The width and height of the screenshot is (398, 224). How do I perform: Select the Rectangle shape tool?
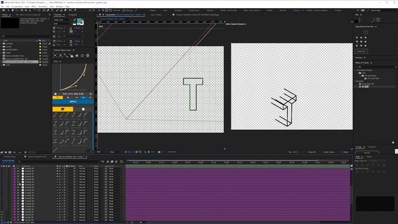pyautogui.click(x=44, y=10)
